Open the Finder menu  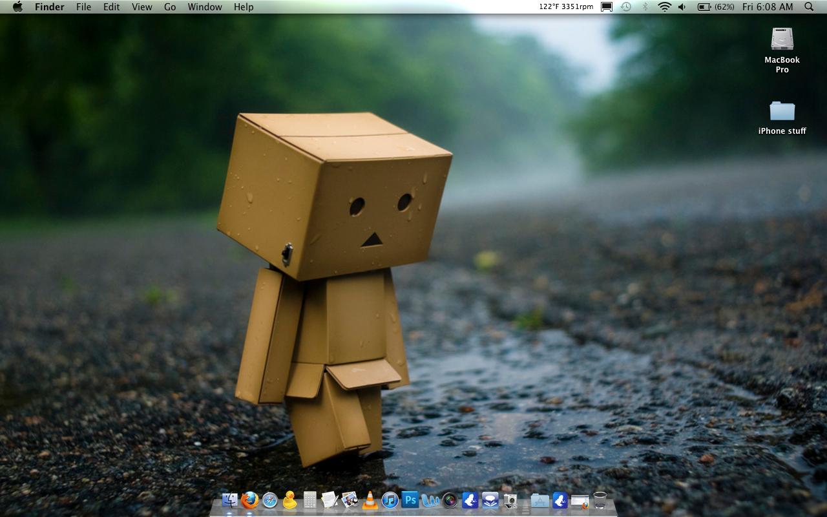pos(49,7)
